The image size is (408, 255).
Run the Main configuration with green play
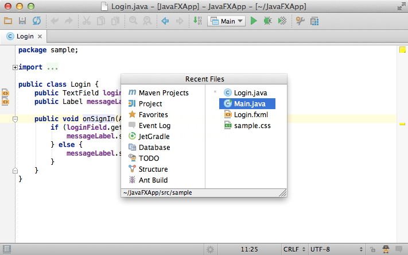254,21
